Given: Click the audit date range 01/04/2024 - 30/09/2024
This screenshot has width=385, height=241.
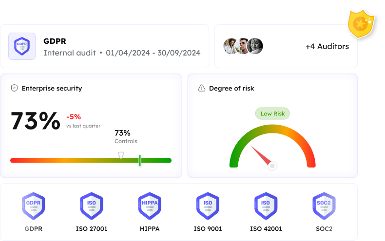Looking at the screenshot, I should [x=153, y=53].
